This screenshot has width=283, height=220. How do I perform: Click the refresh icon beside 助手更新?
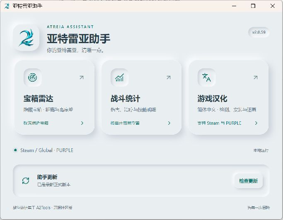pos(26,181)
